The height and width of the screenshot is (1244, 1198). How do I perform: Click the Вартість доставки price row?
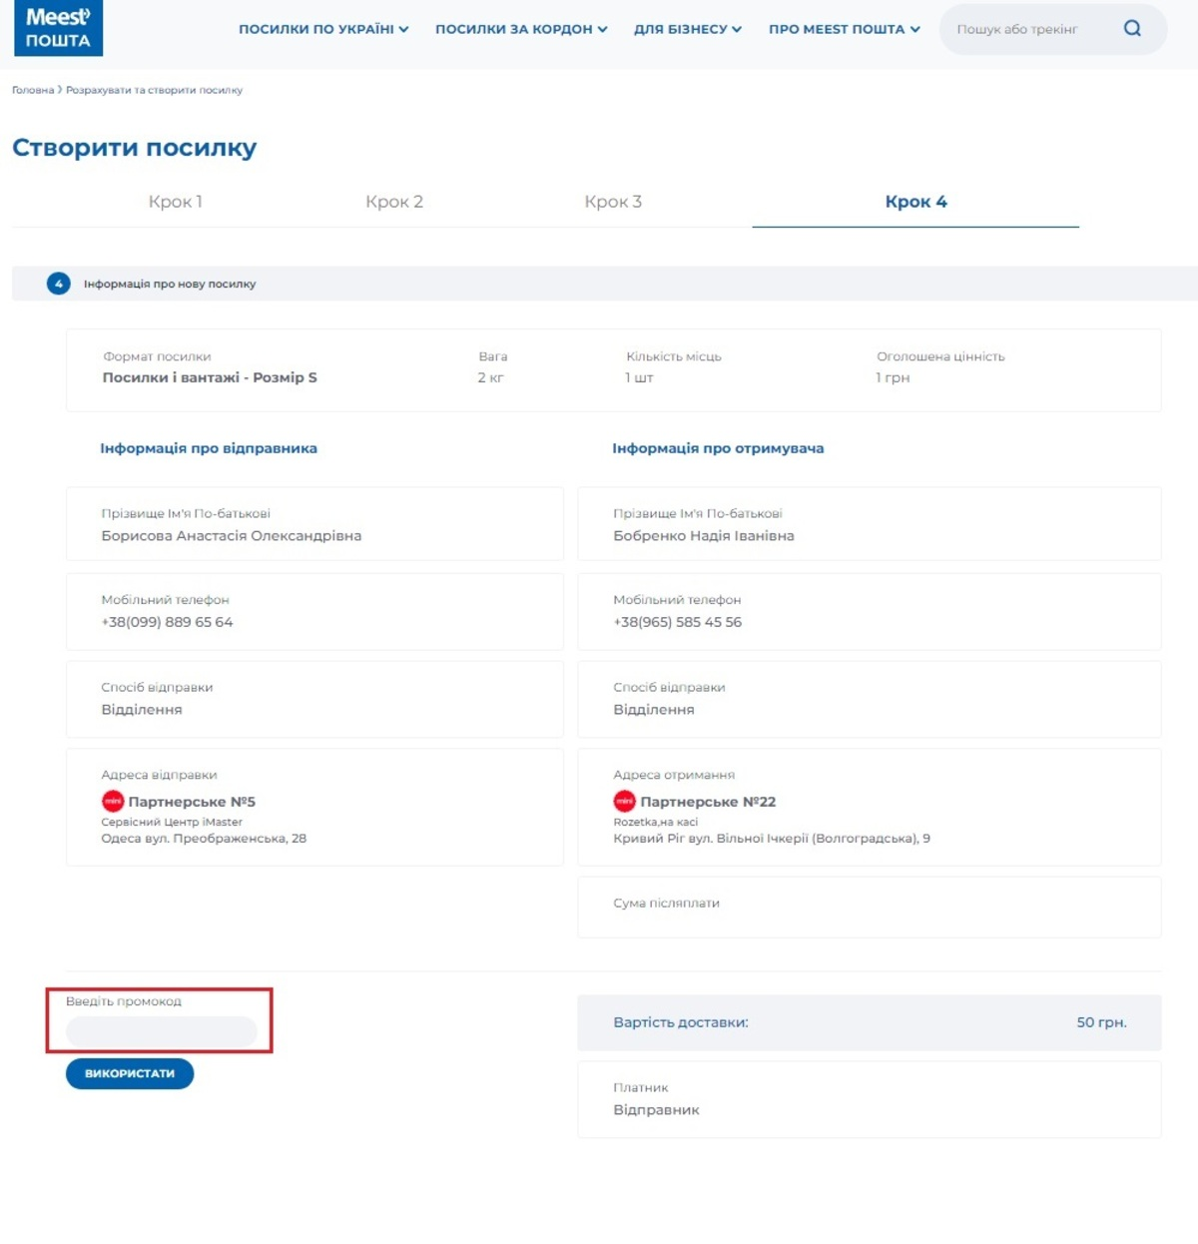pyautogui.click(x=869, y=1022)
